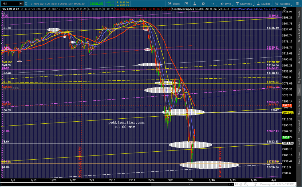Click the small chart icon below the Studies button

[x=285, y=9]
